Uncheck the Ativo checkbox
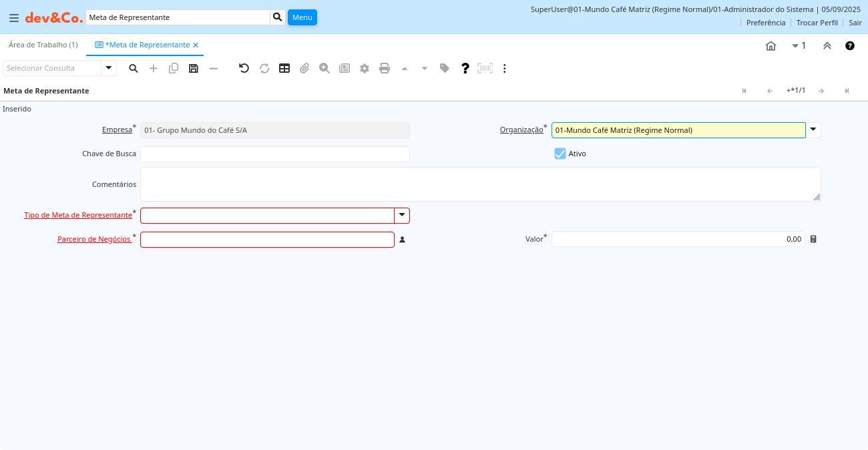 click(x=560, y=154)
